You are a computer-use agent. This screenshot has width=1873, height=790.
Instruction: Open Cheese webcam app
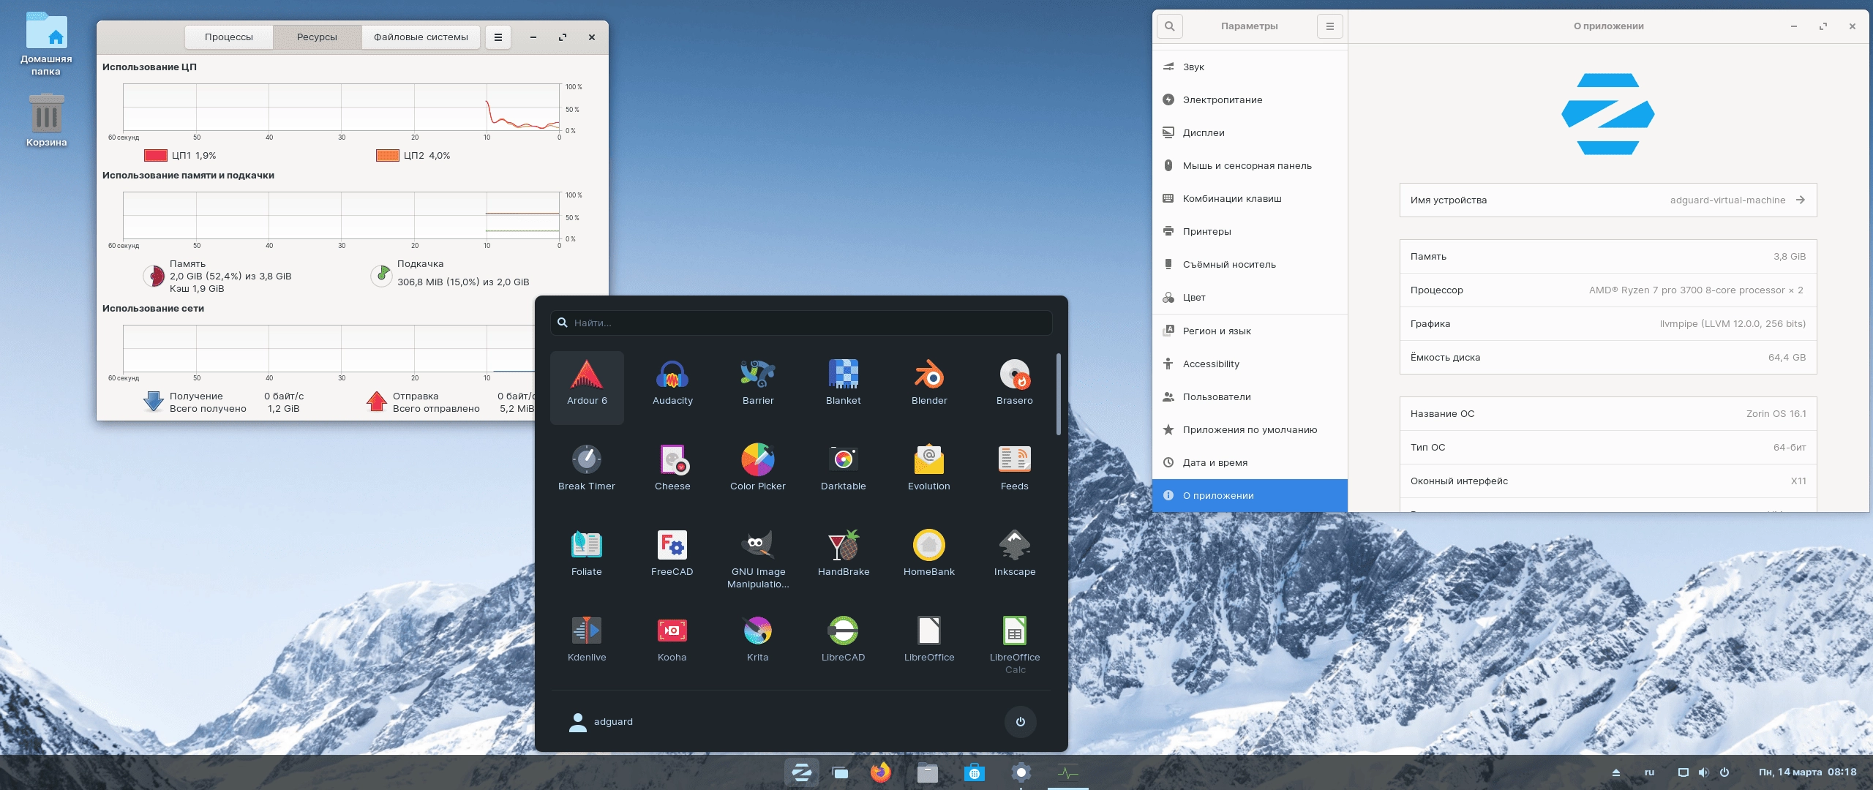click(672, 473)
